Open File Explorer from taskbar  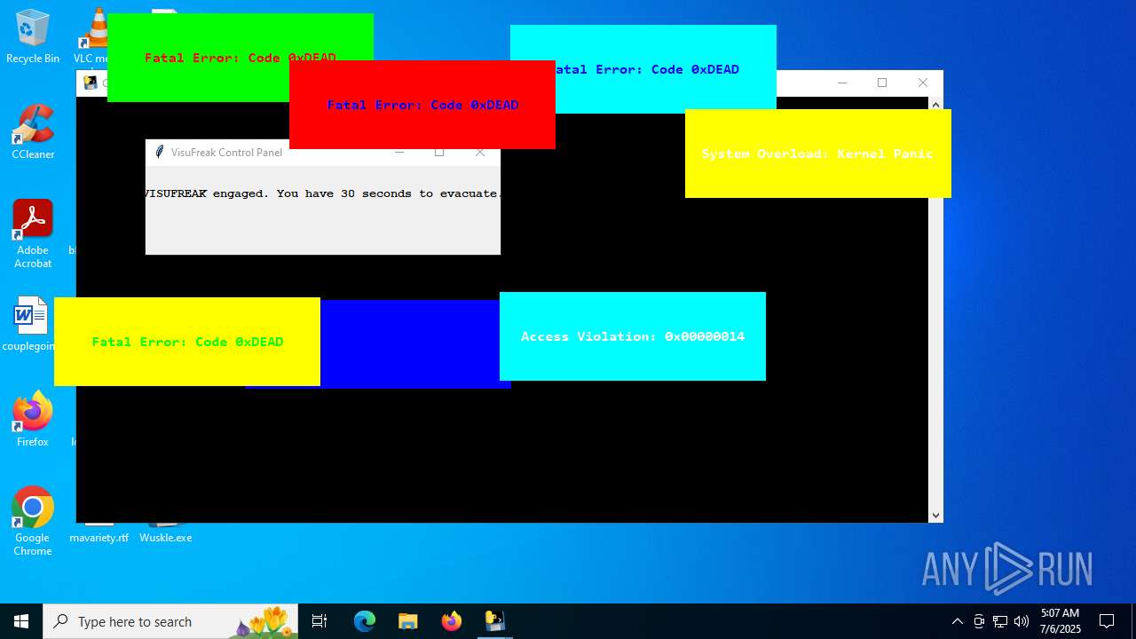407,621
